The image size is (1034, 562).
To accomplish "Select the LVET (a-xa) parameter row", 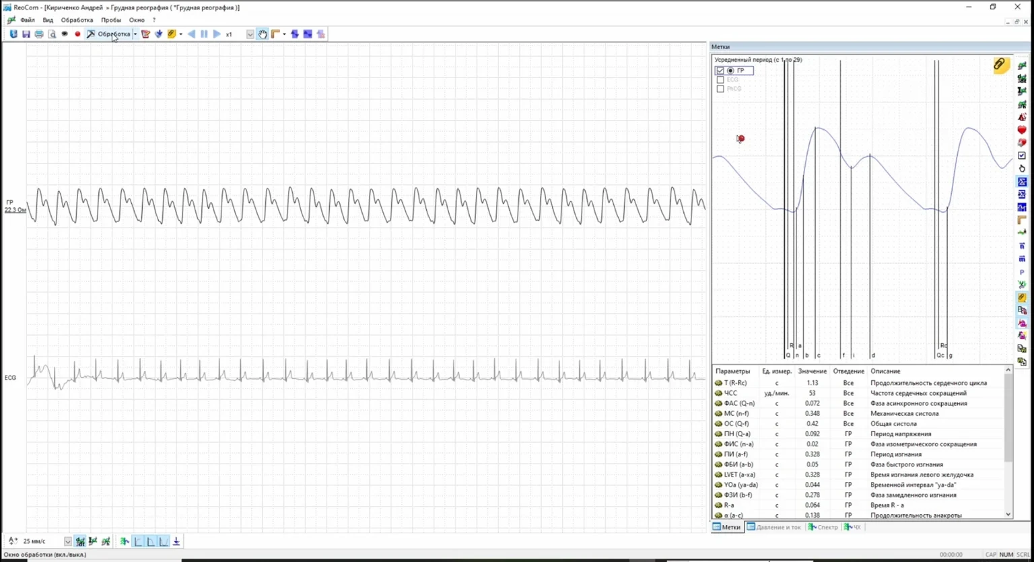I will click(x=858, y=475).
